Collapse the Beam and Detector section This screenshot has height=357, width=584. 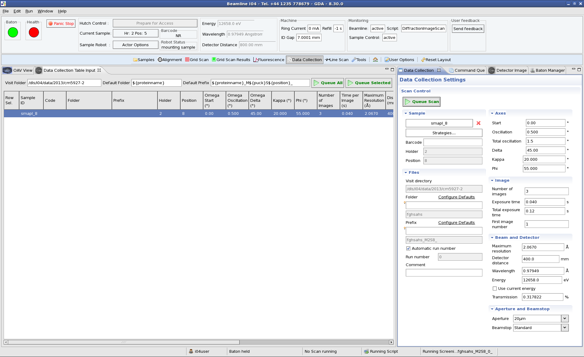[x=492, y=238]
